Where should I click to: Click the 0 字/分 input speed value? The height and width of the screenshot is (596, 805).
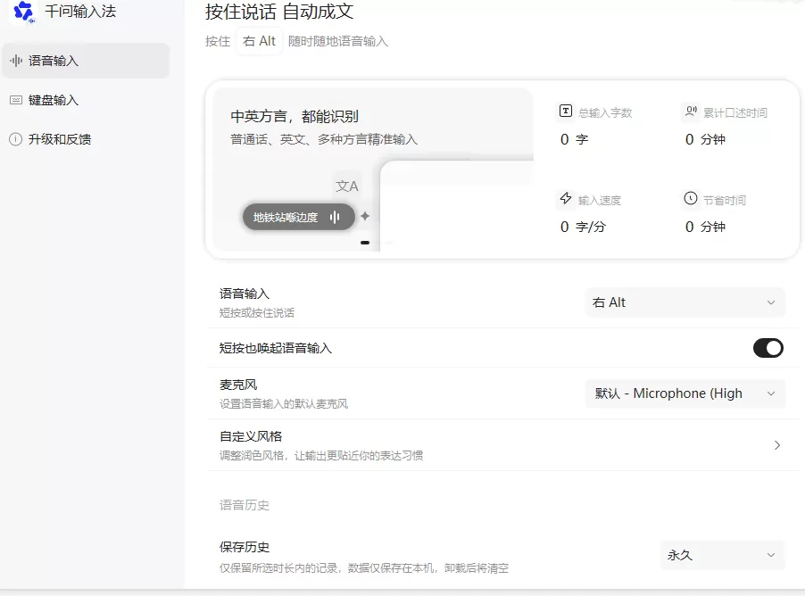pos(583,227)
